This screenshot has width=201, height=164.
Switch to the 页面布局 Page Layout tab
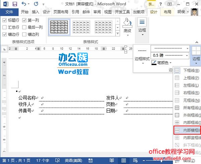point(61,12)
